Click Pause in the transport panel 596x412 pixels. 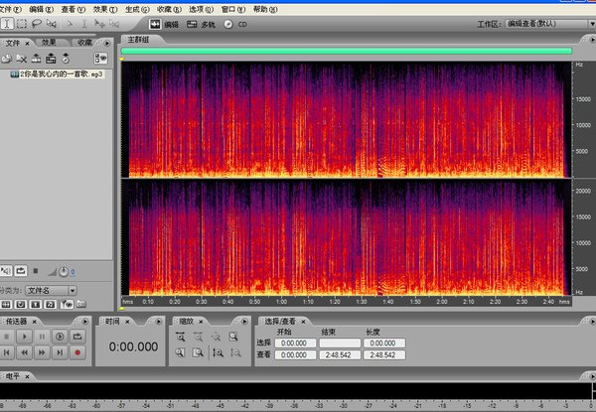[x=42, y=337]
